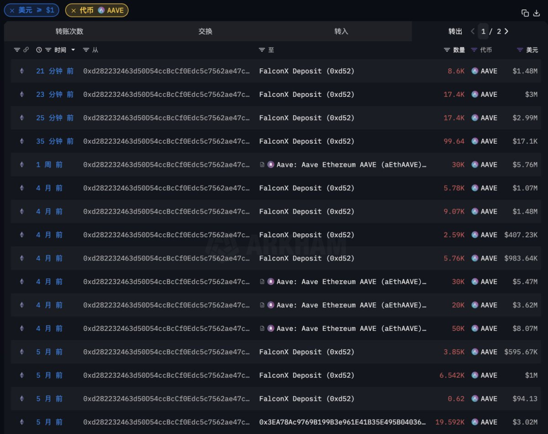Image resolution: width=548 pixels, height=434 pixels.
Task: Go to previous page of transfers
Action: tap(473, 32)
